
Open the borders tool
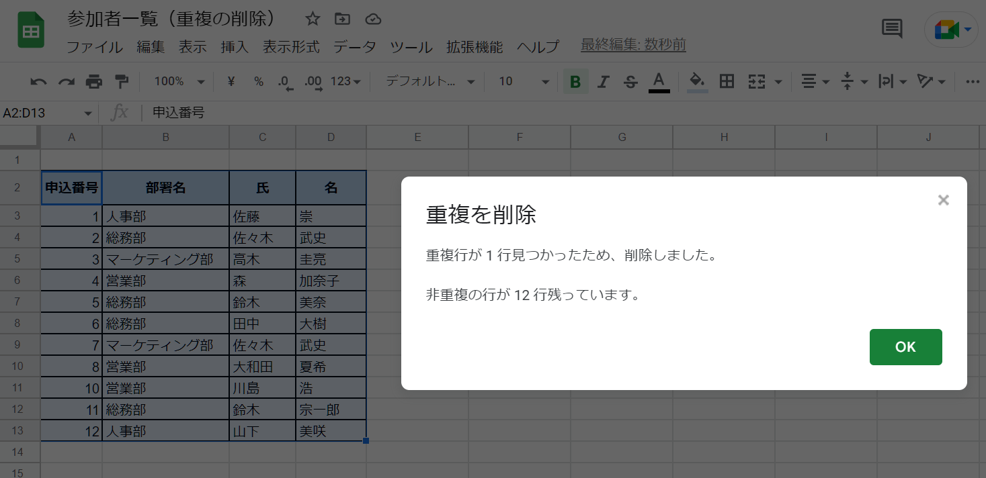coord(727,81)
